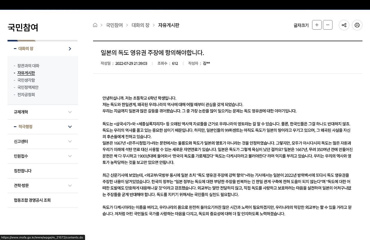Click the print icon
The height and width of the screenshot is (240, 370).
click(x=357, y=25)
